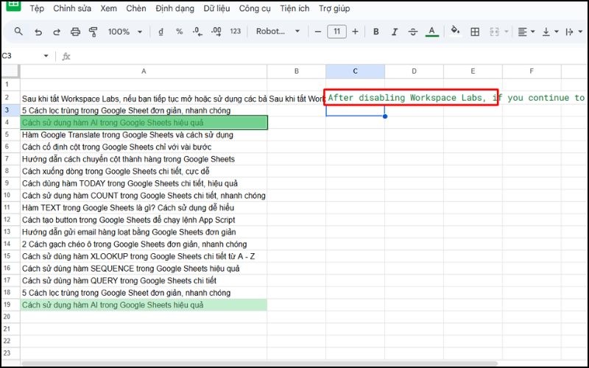Open the text color picker
Viewport: 589px width, 368px height.
click(x=432, y=32)
